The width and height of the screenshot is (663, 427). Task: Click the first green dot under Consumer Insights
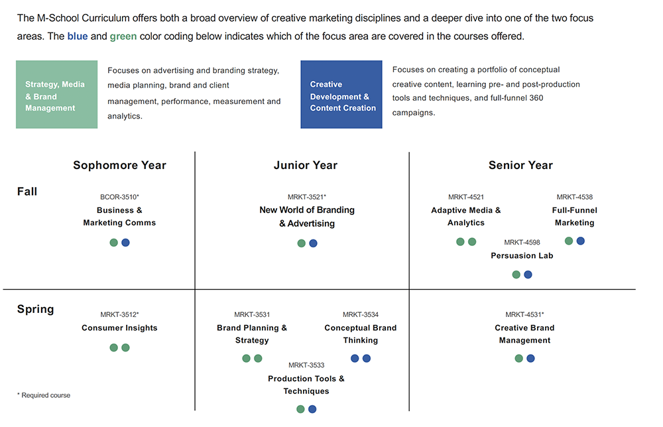tap(114, 347)
